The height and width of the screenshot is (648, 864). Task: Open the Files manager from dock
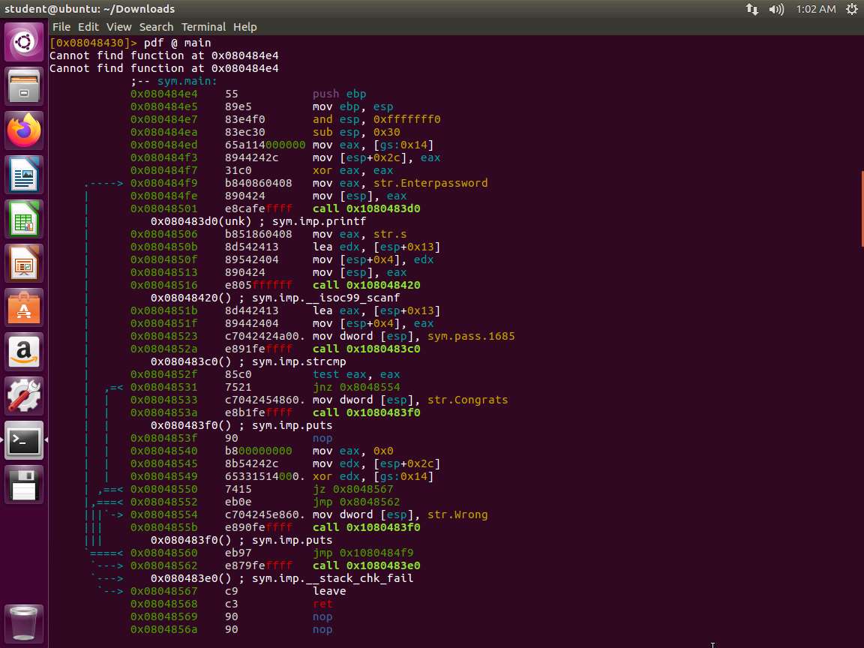24,86
